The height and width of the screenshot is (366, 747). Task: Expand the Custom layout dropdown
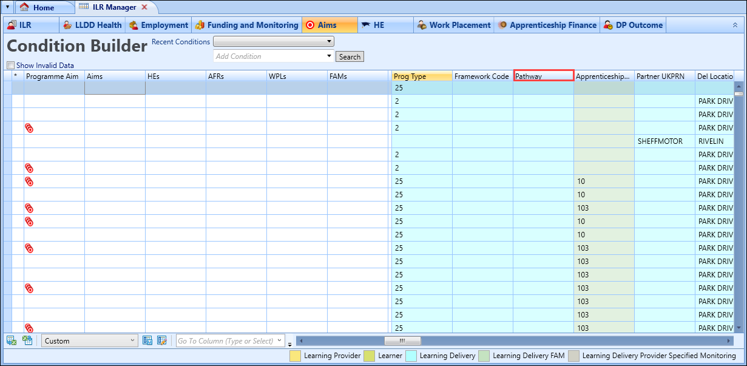point(90,341)
